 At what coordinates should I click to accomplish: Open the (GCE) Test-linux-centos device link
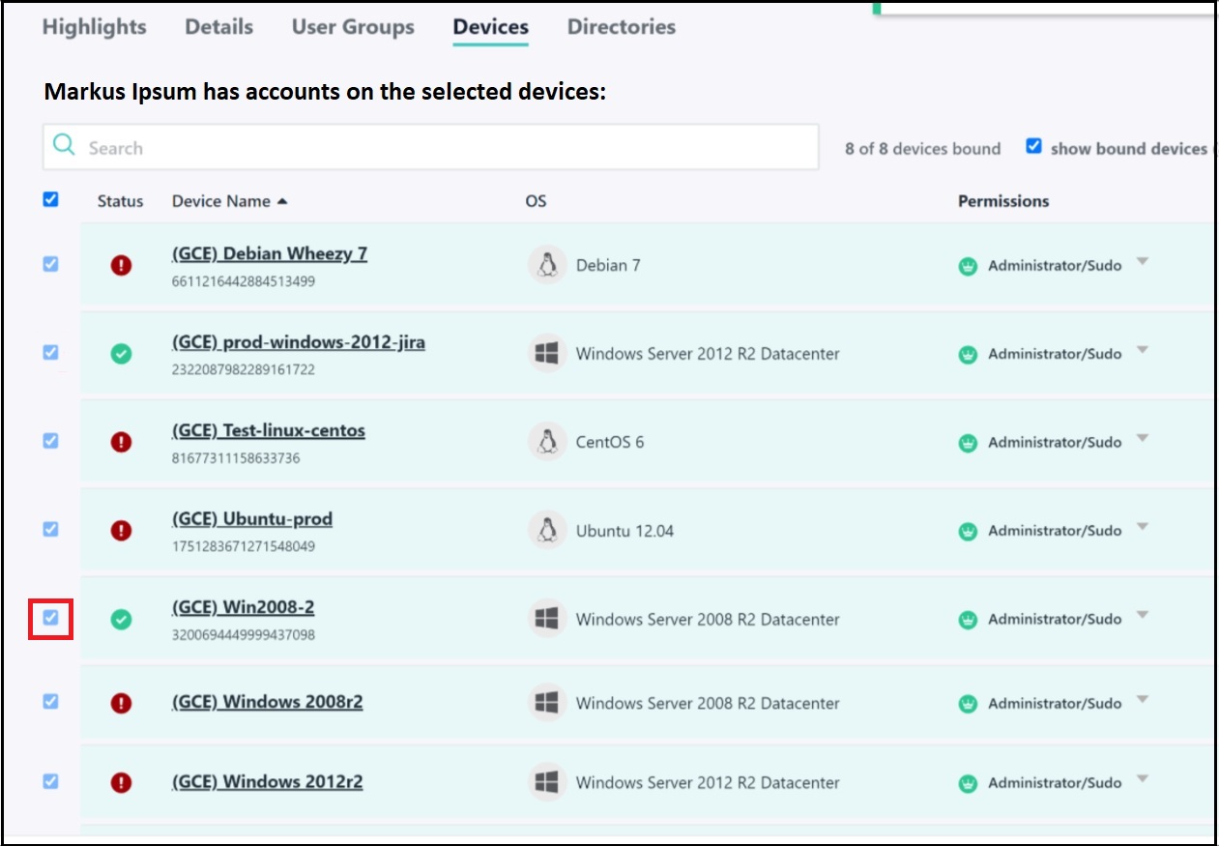point(267,430)
